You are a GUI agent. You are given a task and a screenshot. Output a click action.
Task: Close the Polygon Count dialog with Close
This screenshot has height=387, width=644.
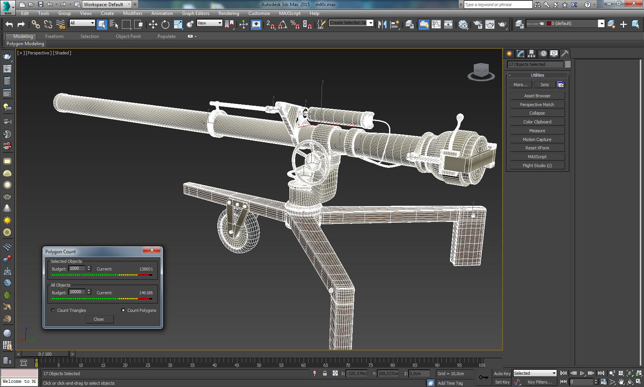click(x=99, y=319)
